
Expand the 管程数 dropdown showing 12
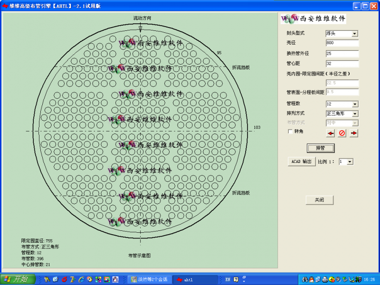[355, 104]
